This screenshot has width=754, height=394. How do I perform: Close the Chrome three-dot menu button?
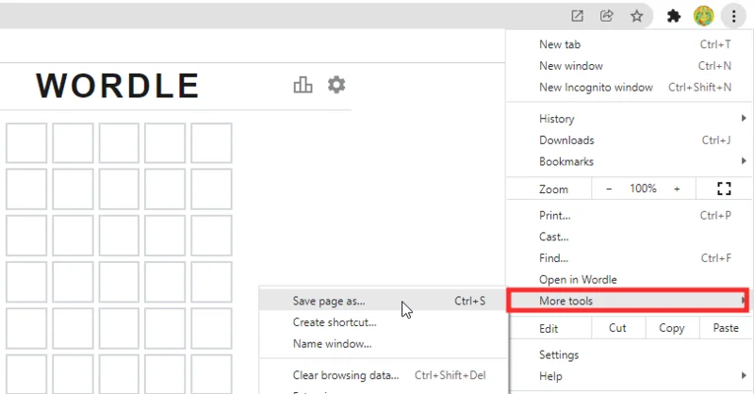(x=733, y=16)
